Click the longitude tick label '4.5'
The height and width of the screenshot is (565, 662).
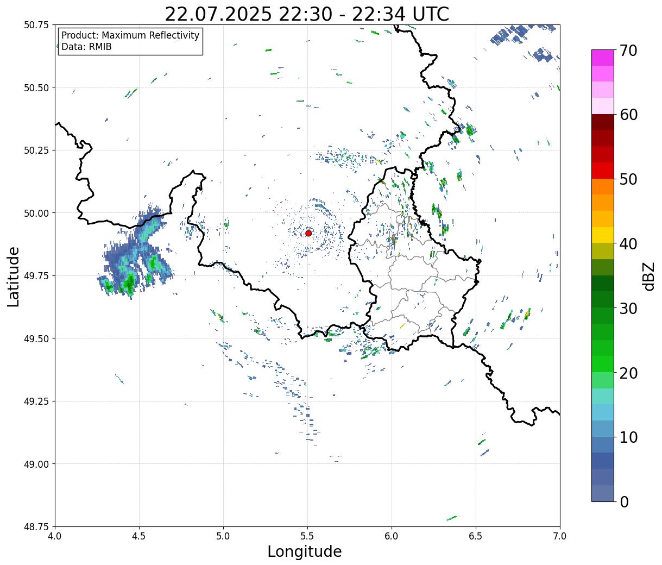click(139, 536)
